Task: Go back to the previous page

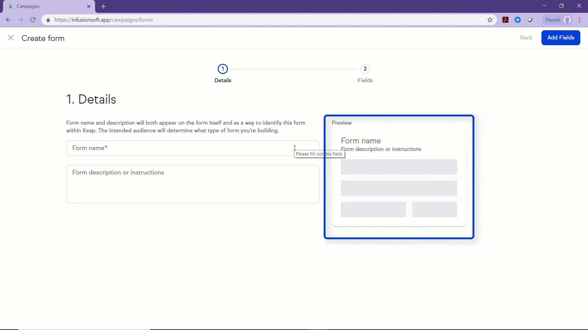Action: 9,20
